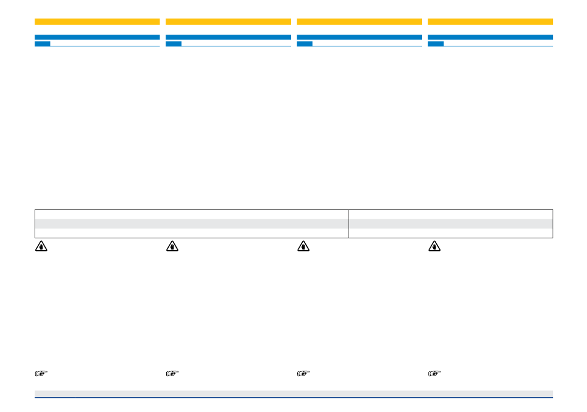Click the wide blue title bar in the third column

coord(359,37)
